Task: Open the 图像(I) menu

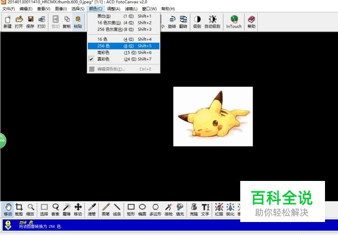Action: (61, 9)
